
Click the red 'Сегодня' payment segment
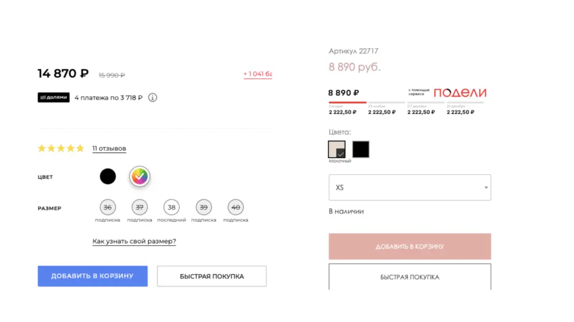click(347, 103)
